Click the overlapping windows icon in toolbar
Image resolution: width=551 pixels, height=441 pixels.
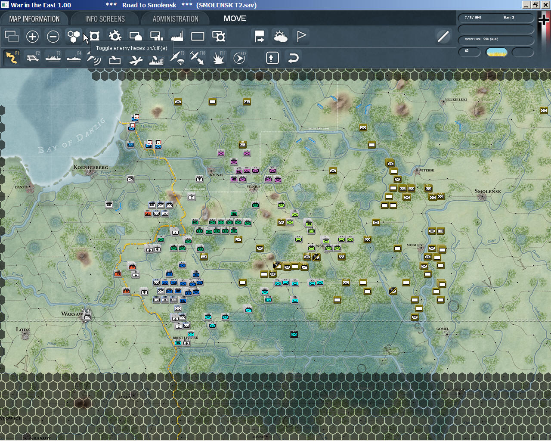12,37
